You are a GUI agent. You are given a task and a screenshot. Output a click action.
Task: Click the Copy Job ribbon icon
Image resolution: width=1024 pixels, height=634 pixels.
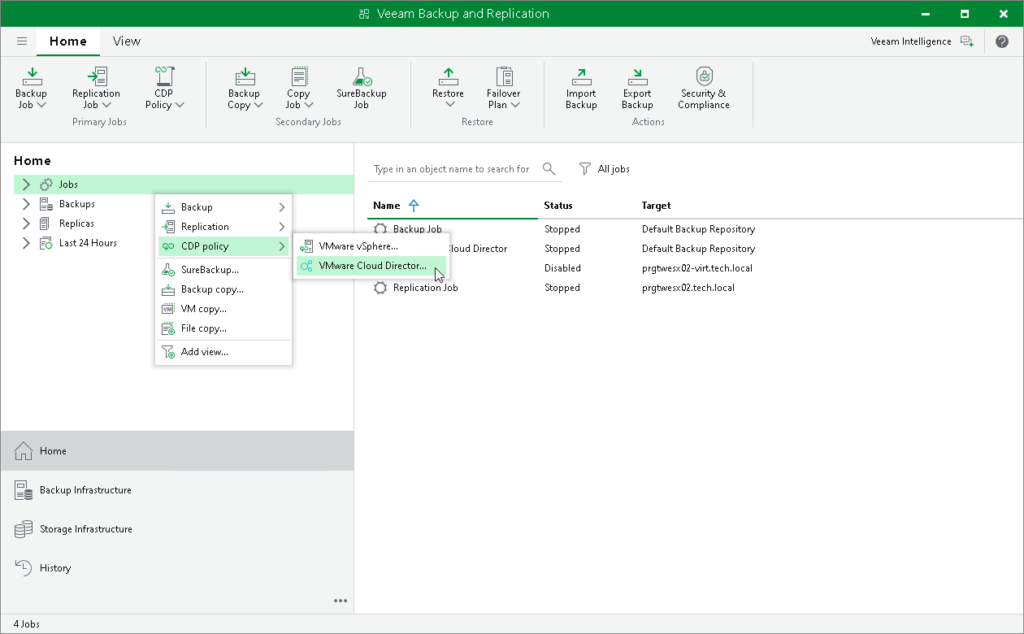(299, 76)
